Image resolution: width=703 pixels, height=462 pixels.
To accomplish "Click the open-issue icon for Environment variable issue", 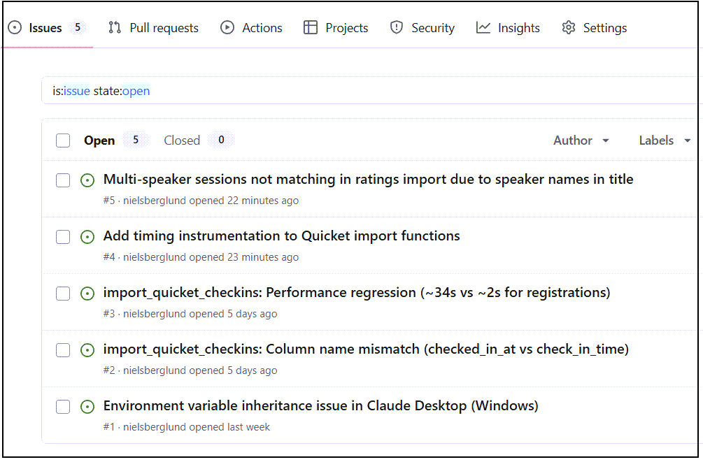I will click(87, 407).
